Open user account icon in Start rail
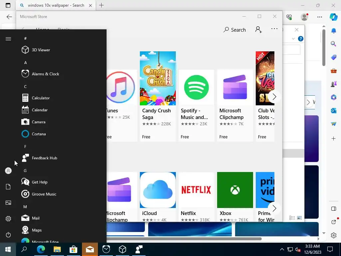341x256 pixels. pos(8,171)
